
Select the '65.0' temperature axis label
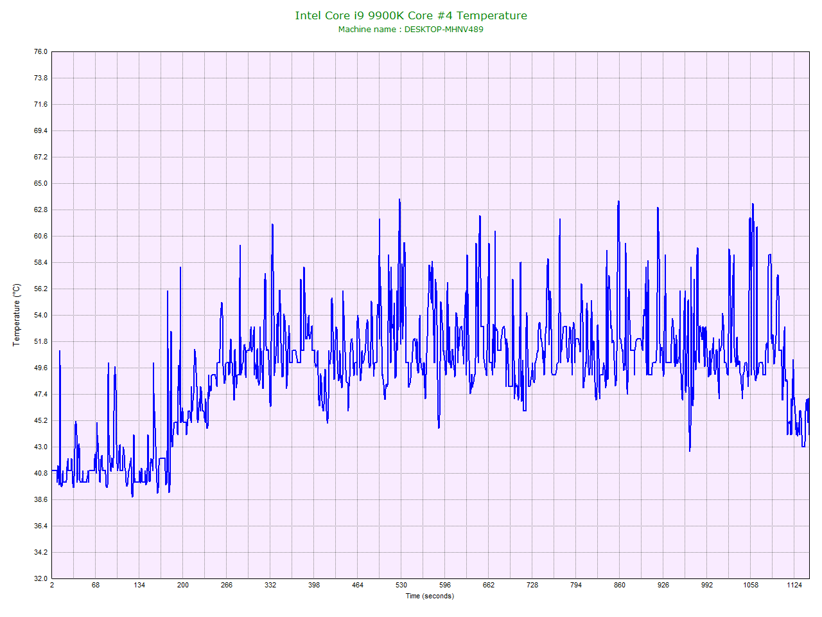pyautogui.click(x=40, y=183)
